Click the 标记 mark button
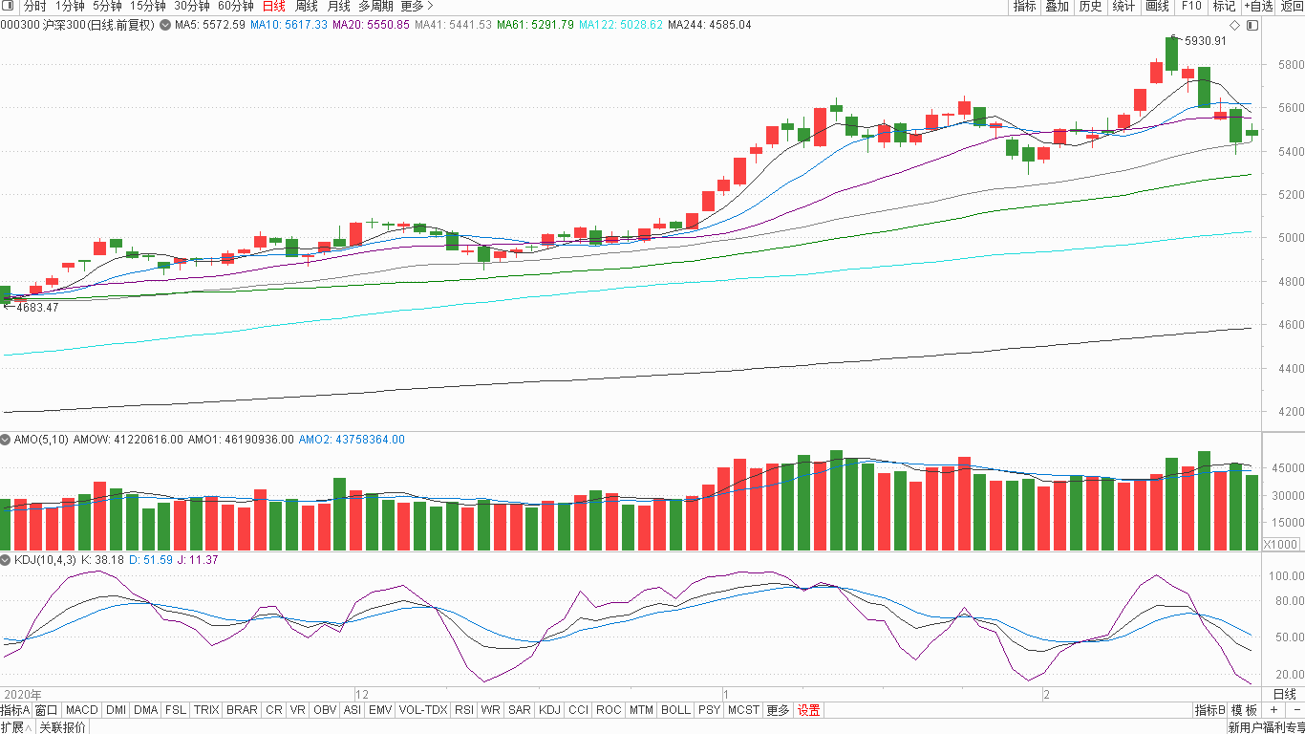Viewport: 1305px width, 734px height. coord(1225,6)
